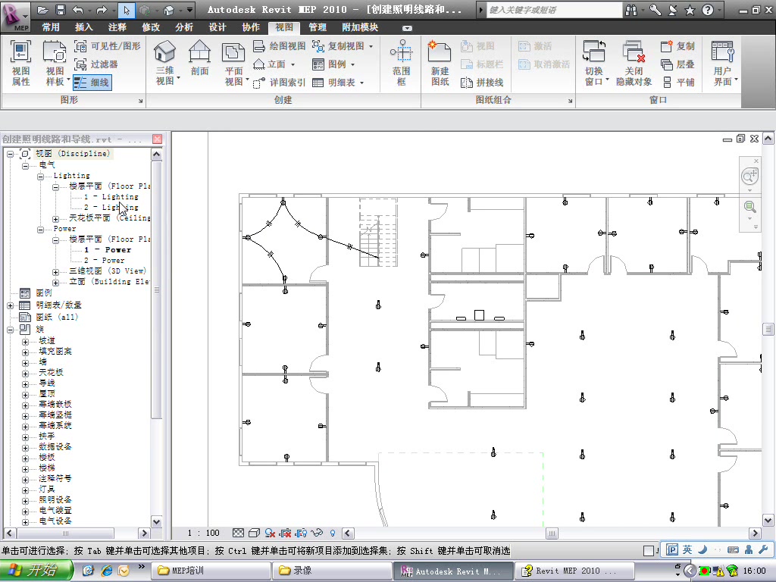Click the 开始 Start button

pos(36,570)
